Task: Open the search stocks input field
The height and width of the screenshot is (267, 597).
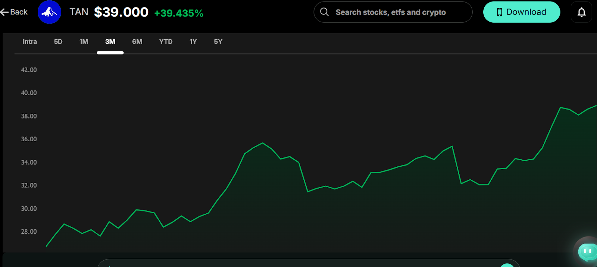Action: [x=393, y=12]
